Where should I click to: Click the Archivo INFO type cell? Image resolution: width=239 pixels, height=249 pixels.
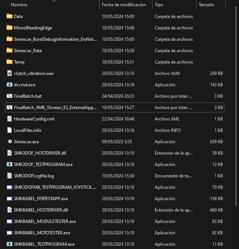(168, 130)
